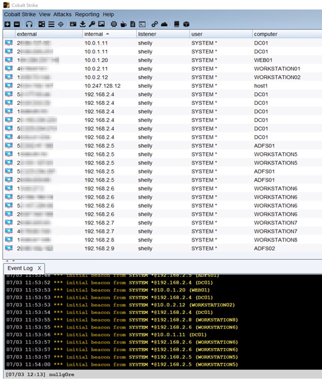Click the Manage Web Server cloud icon
The width and height of the screenshot is (322, 380).
[164, 24]
